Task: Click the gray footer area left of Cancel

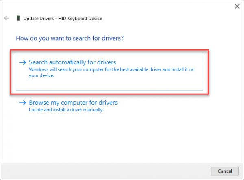Action: click(102, 170)
